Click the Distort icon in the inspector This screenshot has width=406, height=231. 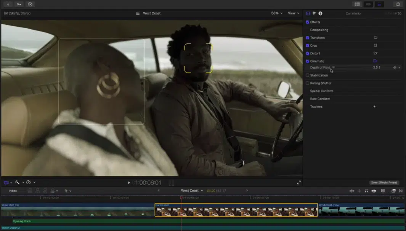[375, 53]
